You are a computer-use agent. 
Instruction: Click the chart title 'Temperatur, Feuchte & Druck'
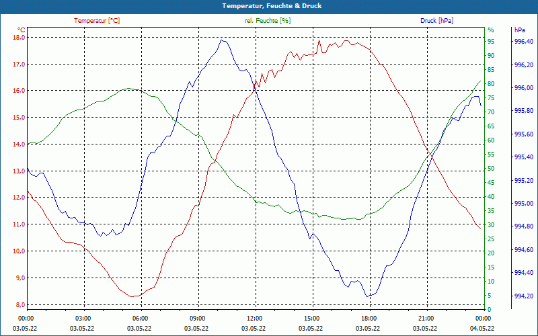[272, 6]
